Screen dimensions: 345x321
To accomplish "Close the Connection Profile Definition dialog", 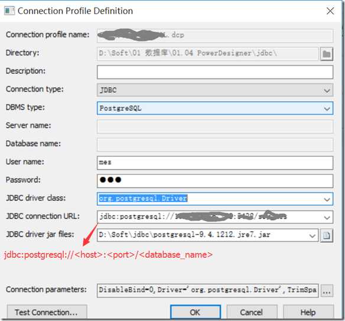I will pyautogui.click(x=330, y=11).
